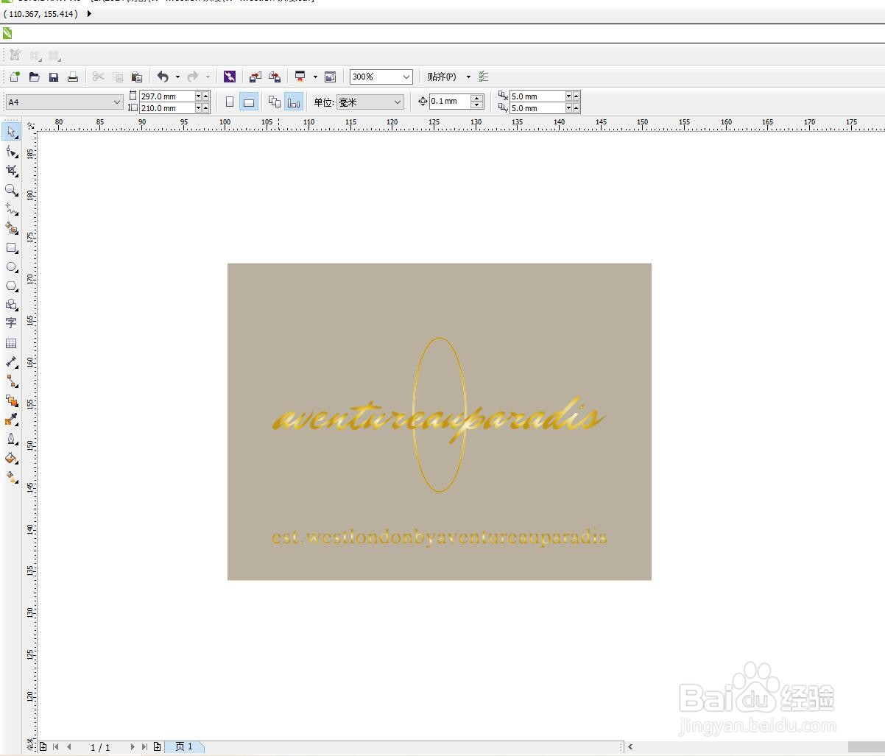Select the Color Eyedropper tool
Screen dimensions: 885x756
[11, 420]
